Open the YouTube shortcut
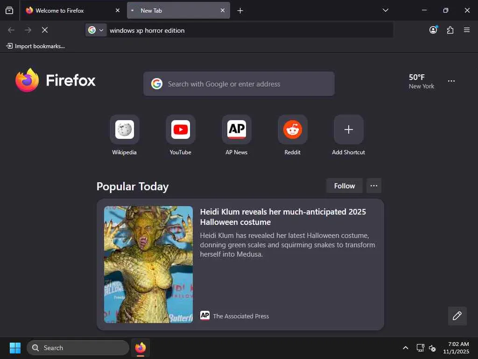 pyautogui.click(x=181, y=136)
